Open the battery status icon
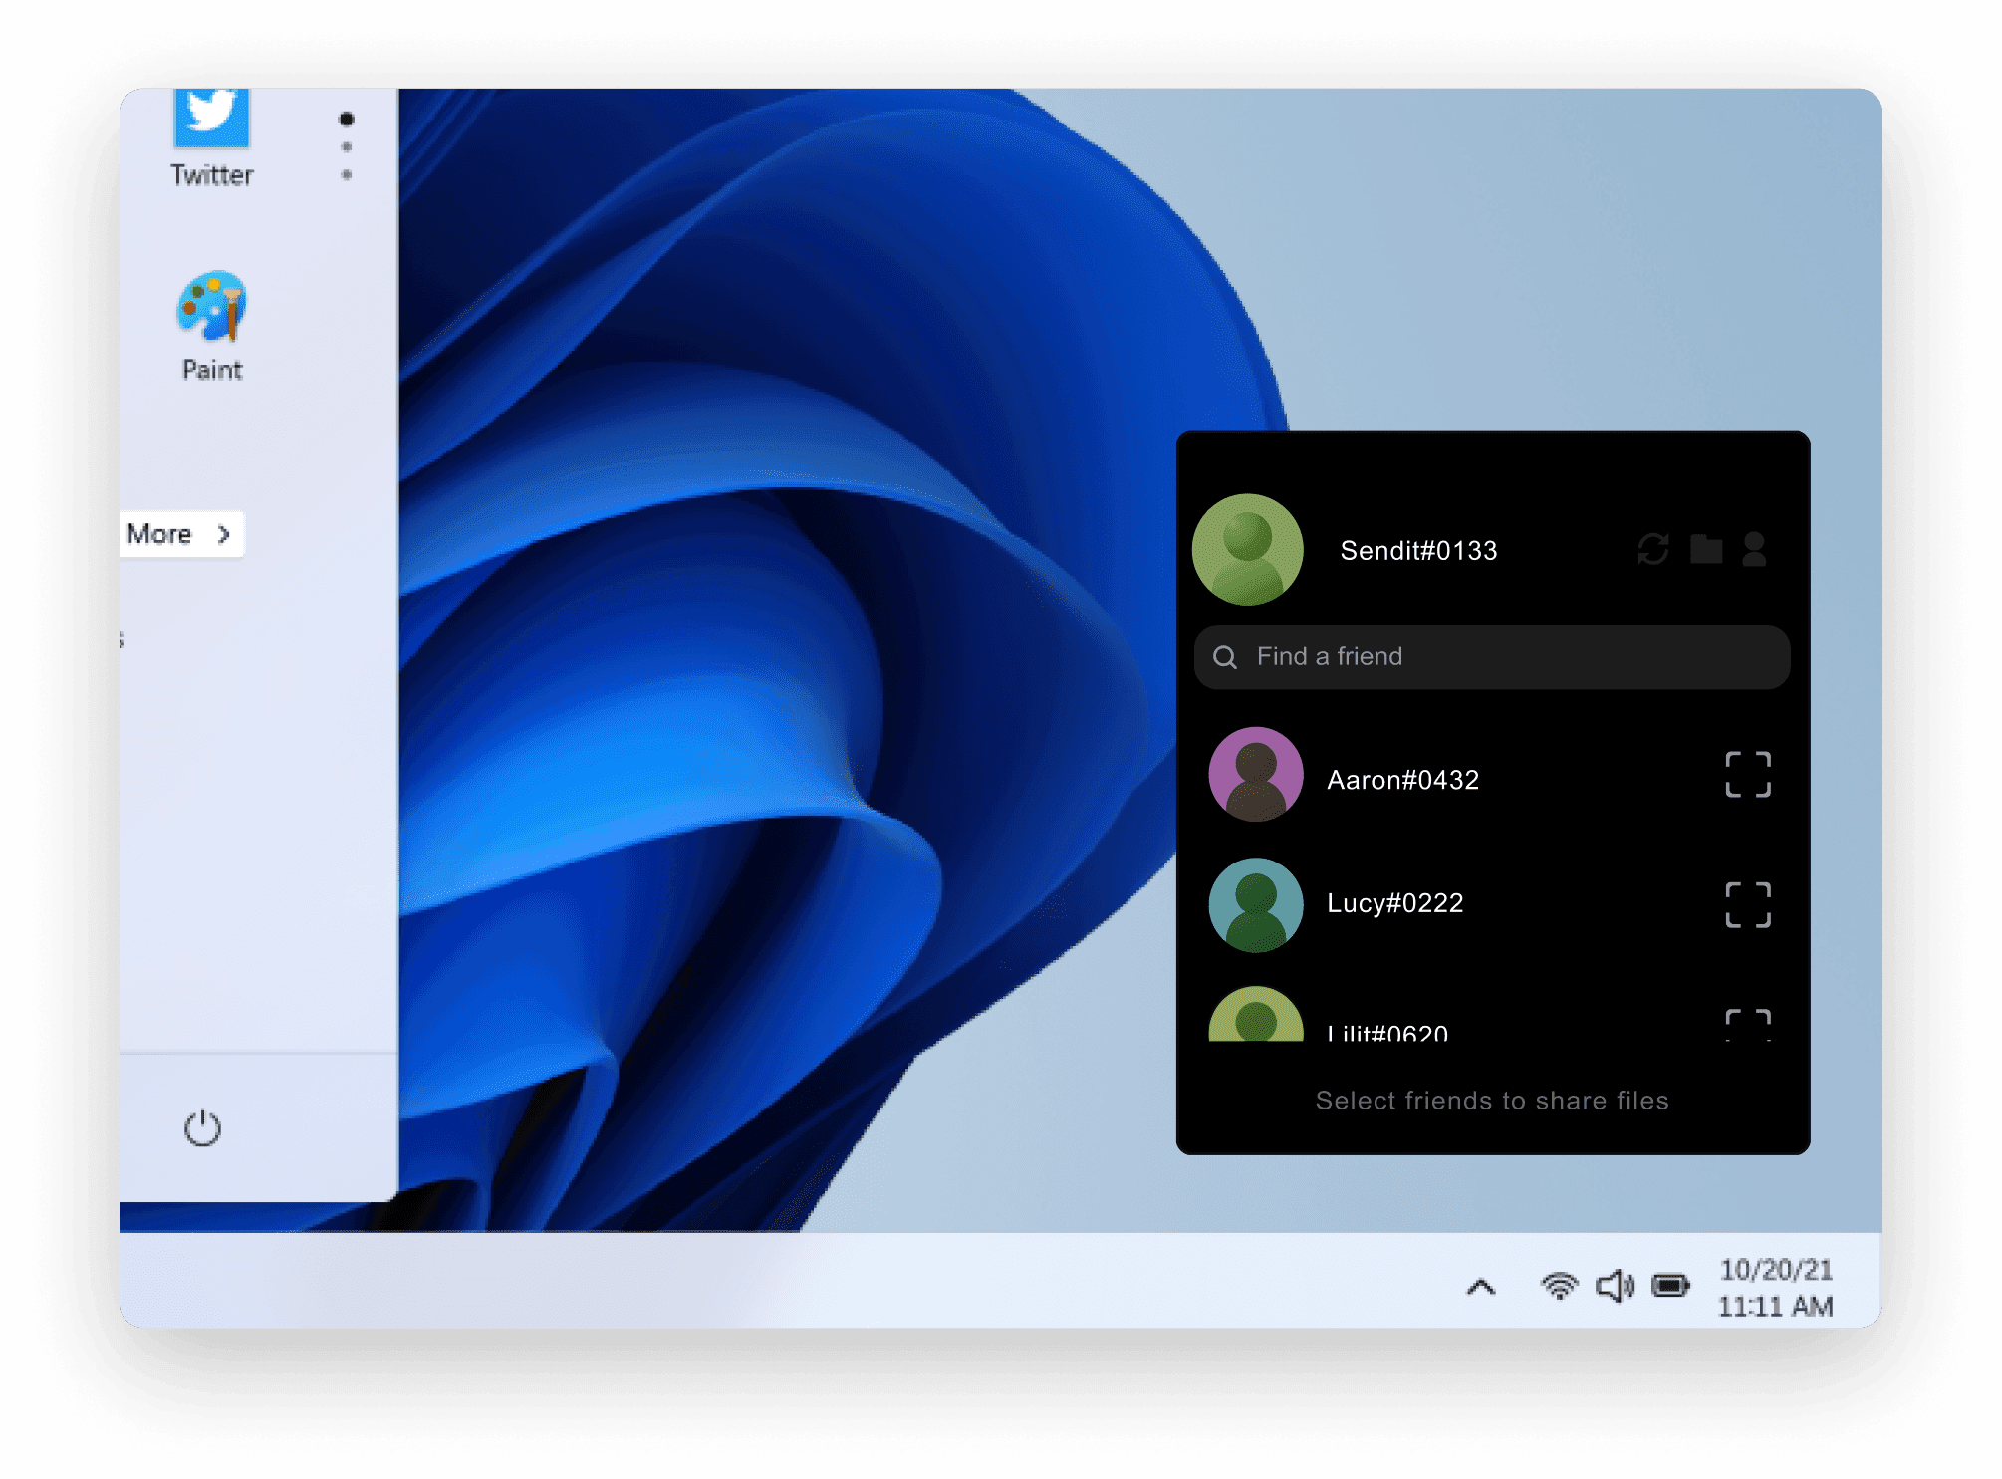 coord(1670,1286)
